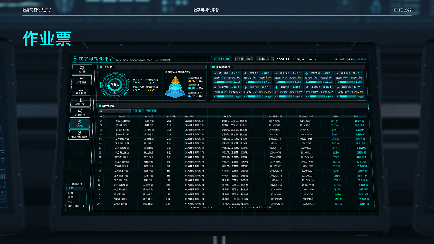The width and height of the screenshot is (434, 244).
Task: Click the 作业状态 column header
Action: point(335,116)
